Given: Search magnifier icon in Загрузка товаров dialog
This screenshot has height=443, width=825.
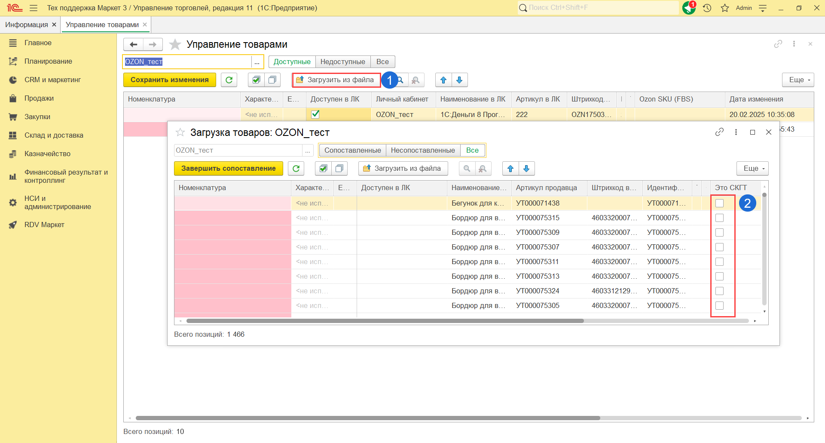Looking at the screenshot, I should click(467, 169).
